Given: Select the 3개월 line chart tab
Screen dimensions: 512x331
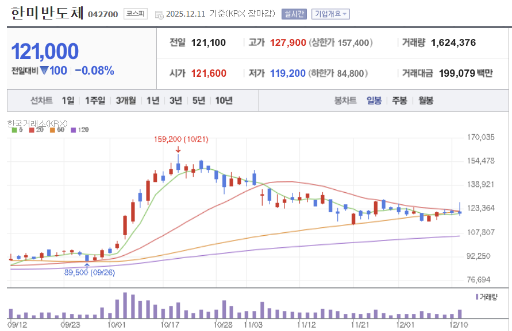Looking at the screenshot, I should (x=126, y=100).
